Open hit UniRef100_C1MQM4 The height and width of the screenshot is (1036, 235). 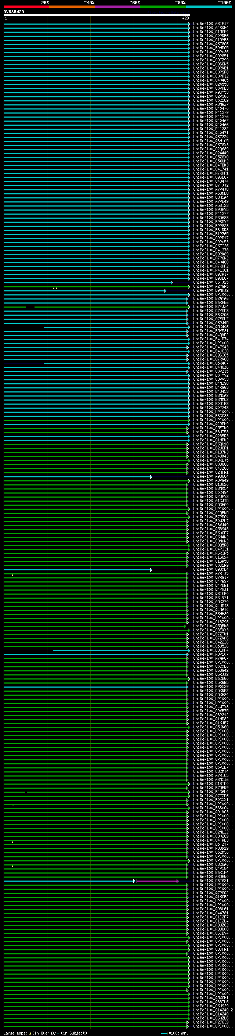coord(210,32)
